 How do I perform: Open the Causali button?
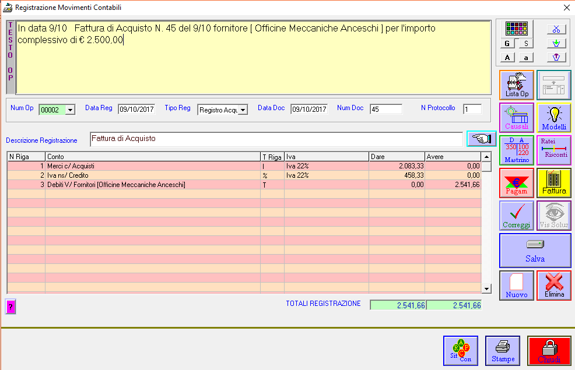tap(517, 118)
